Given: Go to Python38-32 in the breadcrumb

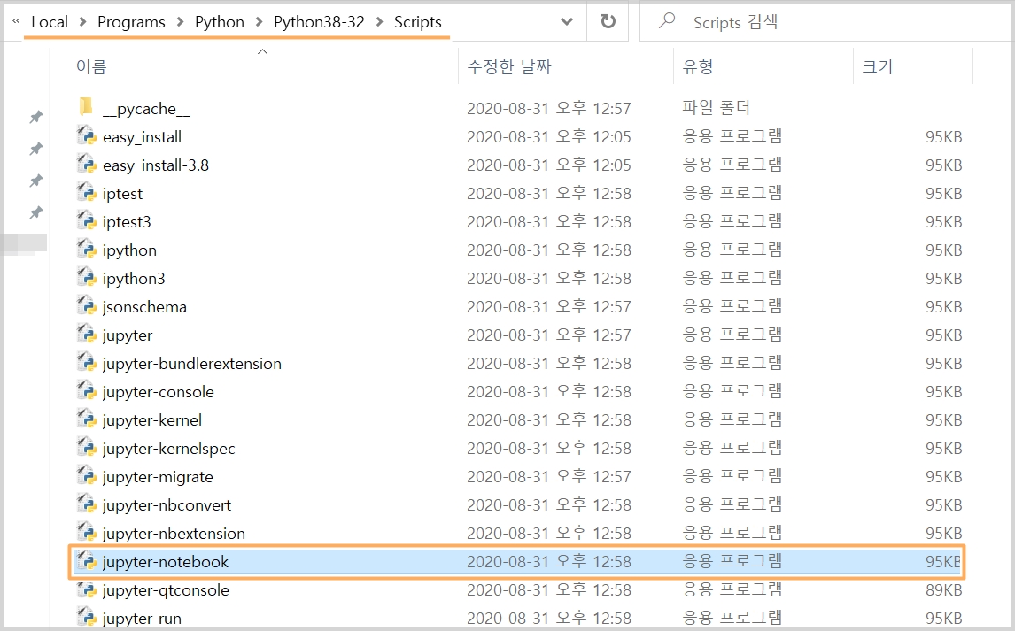Looking at the screenshot, I should click(319, 22).
